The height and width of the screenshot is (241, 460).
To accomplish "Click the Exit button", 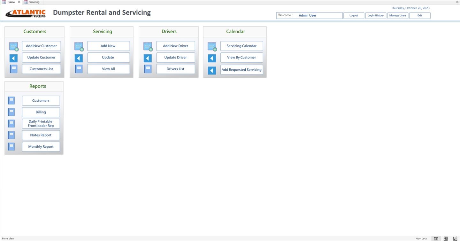I will tap(420, 15).
